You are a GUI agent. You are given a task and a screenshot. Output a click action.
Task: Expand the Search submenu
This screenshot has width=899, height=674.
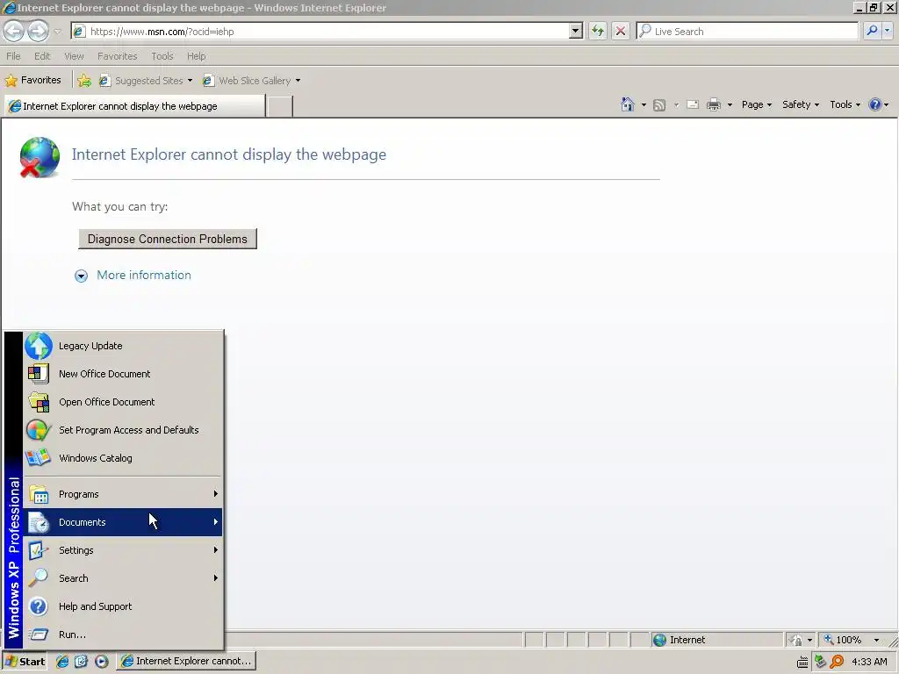pyautogui.click(x=123, y=578)
